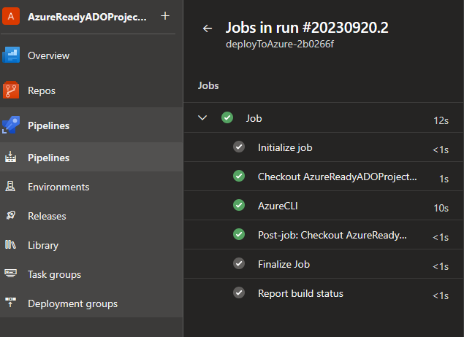The width and height of the screenshot is (464, 337).
Task: Open Repos section
Action: 42,90
